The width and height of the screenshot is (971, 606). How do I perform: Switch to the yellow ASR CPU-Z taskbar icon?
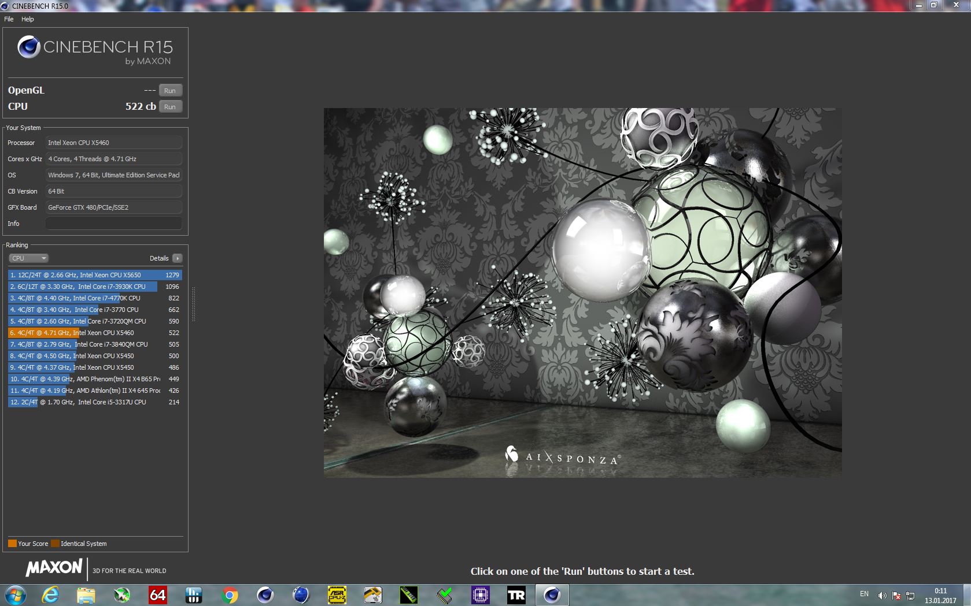coord(337,594)
